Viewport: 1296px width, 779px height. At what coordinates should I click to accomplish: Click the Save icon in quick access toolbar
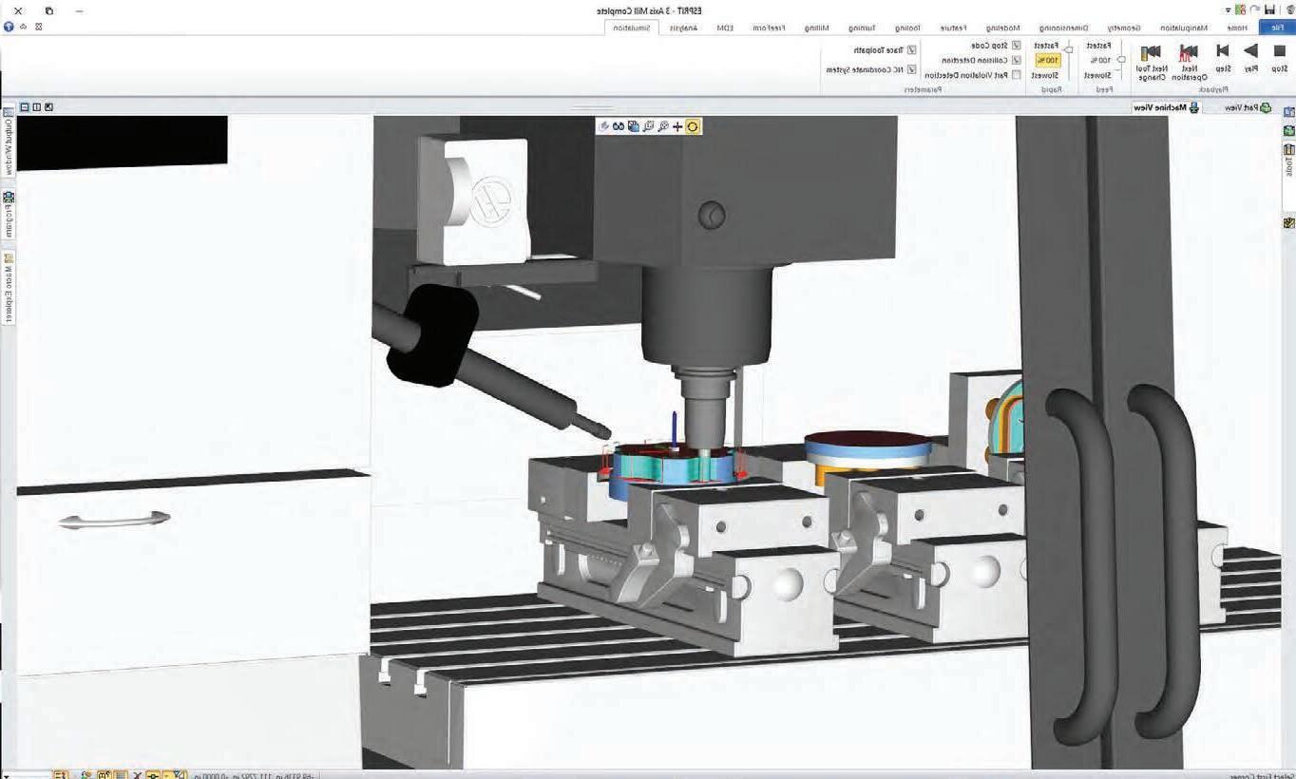tap(1270, 9)
